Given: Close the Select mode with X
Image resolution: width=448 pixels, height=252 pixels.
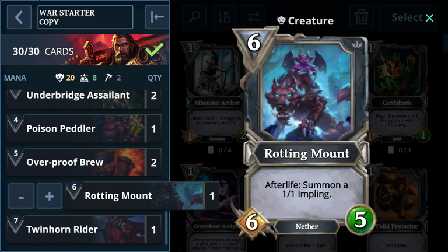Looking at the screenshot, I should pyautogui.click(x=429, y=17).
